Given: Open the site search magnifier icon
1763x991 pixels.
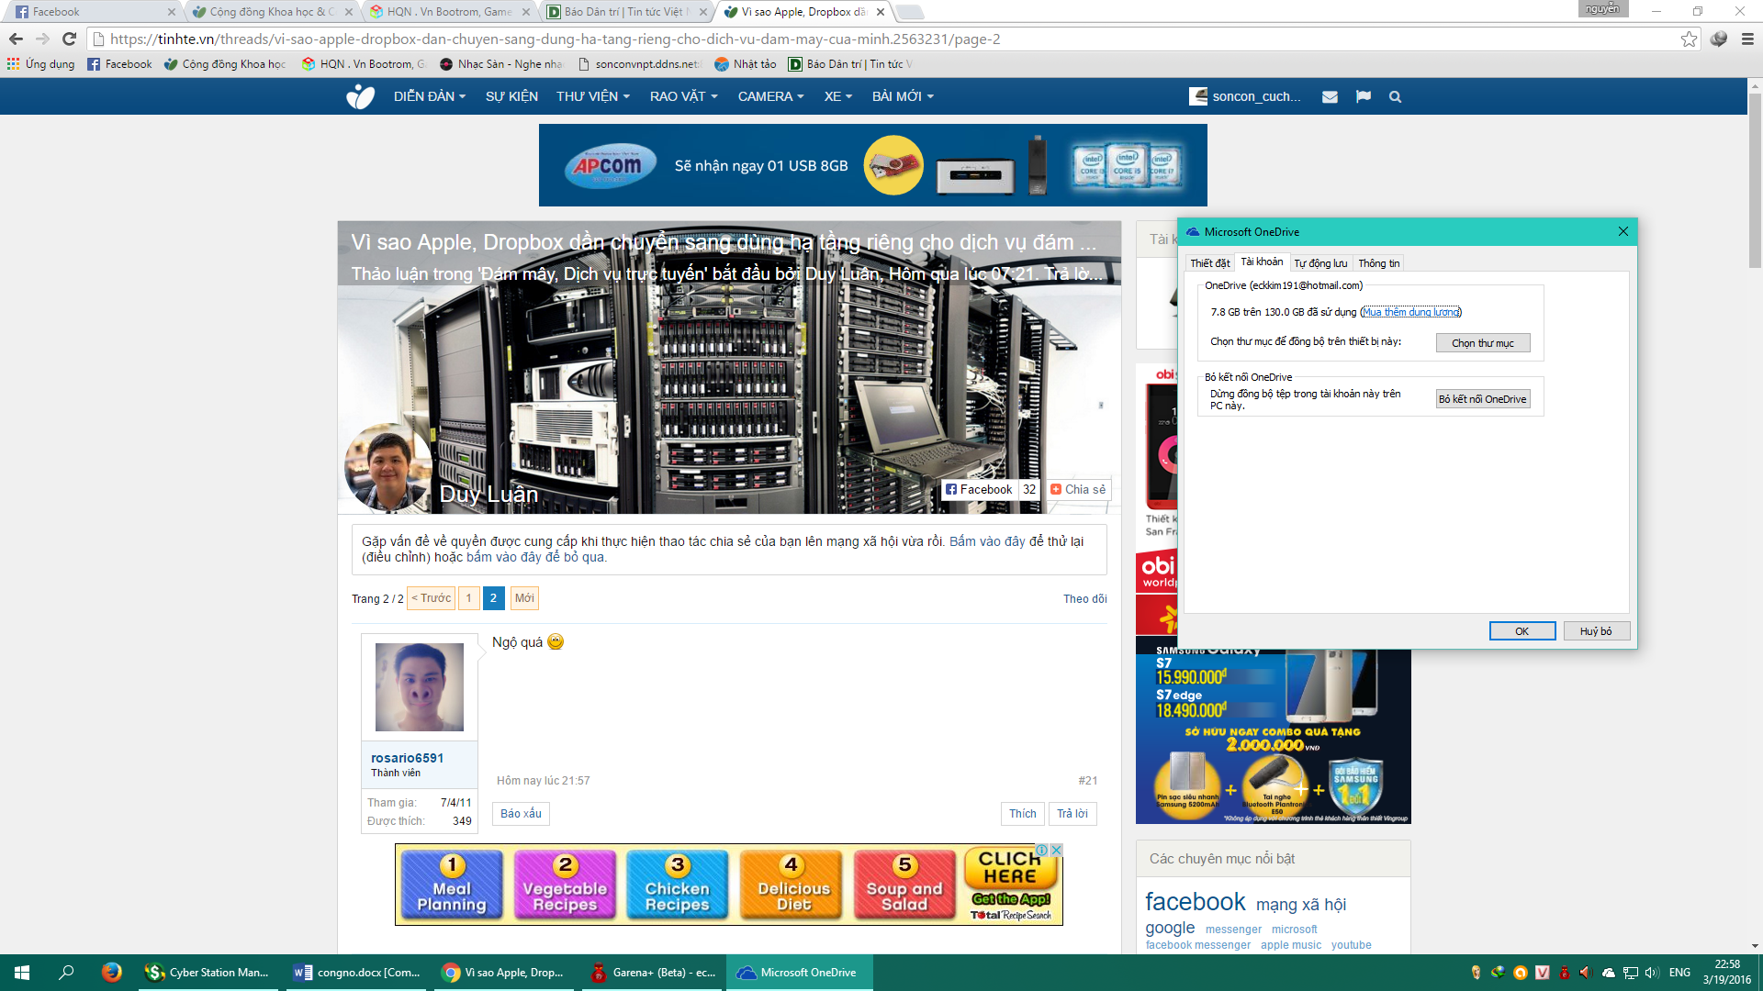Looking at the screenshot, I should click(1395, 96).
